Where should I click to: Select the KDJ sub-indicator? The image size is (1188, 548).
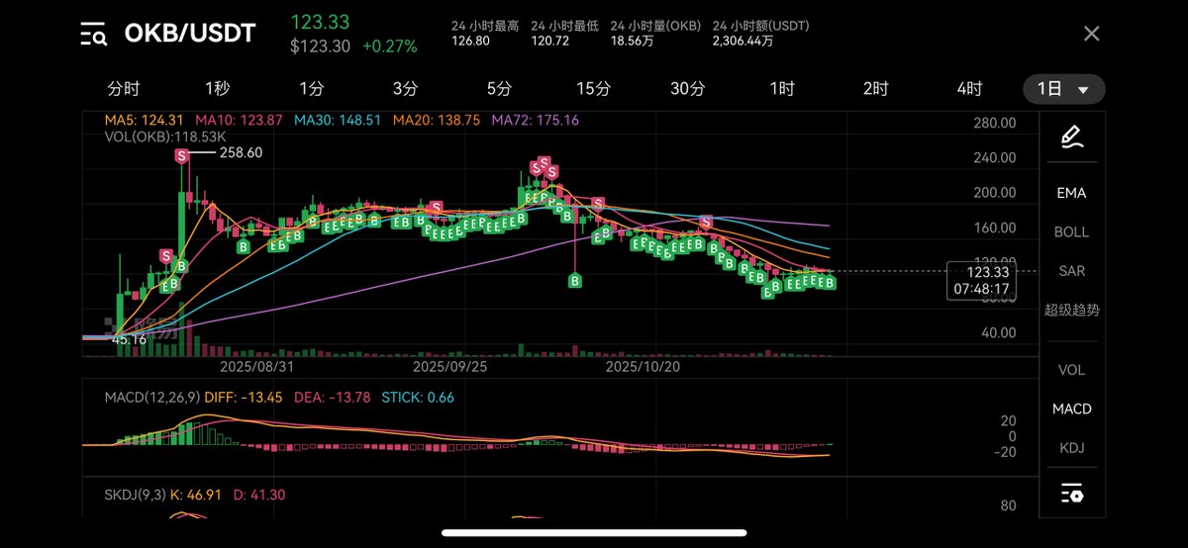[1071, 448]
